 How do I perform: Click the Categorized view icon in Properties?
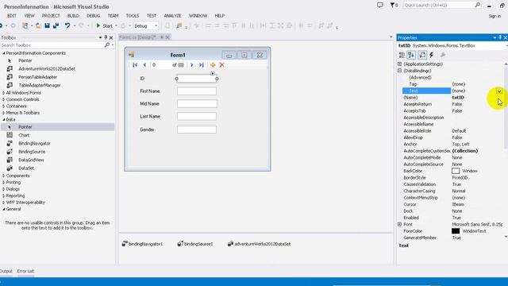[402, 55]
